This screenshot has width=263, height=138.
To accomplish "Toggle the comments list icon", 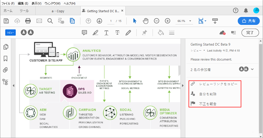I will pyautogui.click(x=234, y=32).
